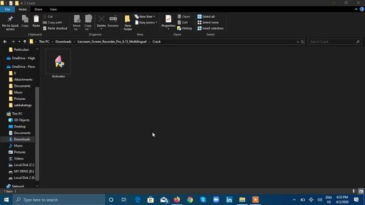Open the Properties button
Image resolution: width=365 pixels, height=205 pixels.
coord(168,23)
